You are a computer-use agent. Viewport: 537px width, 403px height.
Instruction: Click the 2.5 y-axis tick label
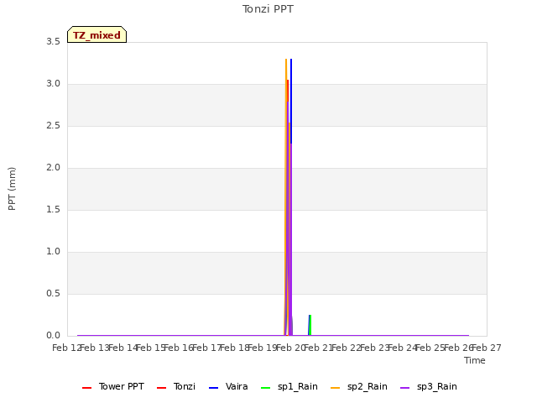(53, 126)
